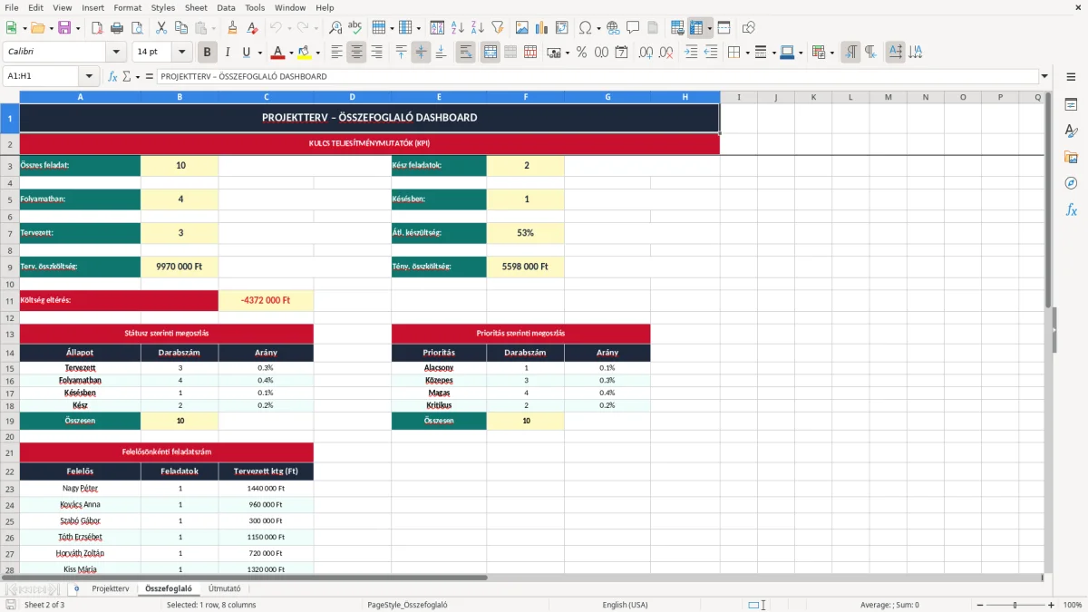The width and height of the screenshot is (1088, 612).
Task: Toggle Underline formatting
Action: [x=246, y=53]
